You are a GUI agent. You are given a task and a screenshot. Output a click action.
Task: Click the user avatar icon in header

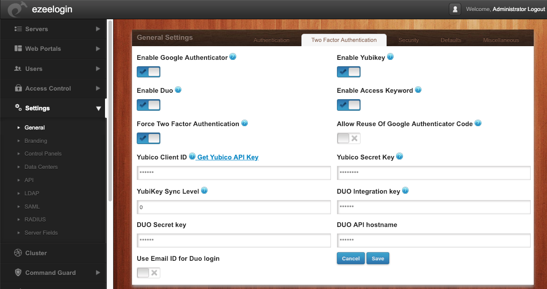point(455,9)
